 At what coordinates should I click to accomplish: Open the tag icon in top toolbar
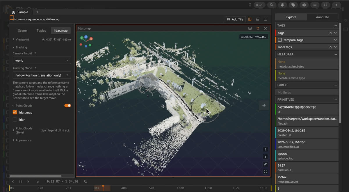293,5
